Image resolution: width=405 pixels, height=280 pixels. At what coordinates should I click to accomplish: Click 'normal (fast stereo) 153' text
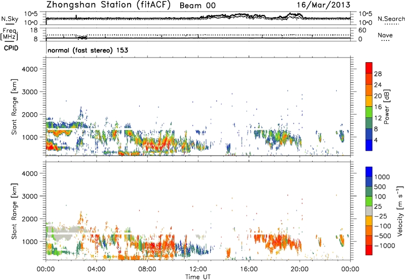[x=88, y=50]
